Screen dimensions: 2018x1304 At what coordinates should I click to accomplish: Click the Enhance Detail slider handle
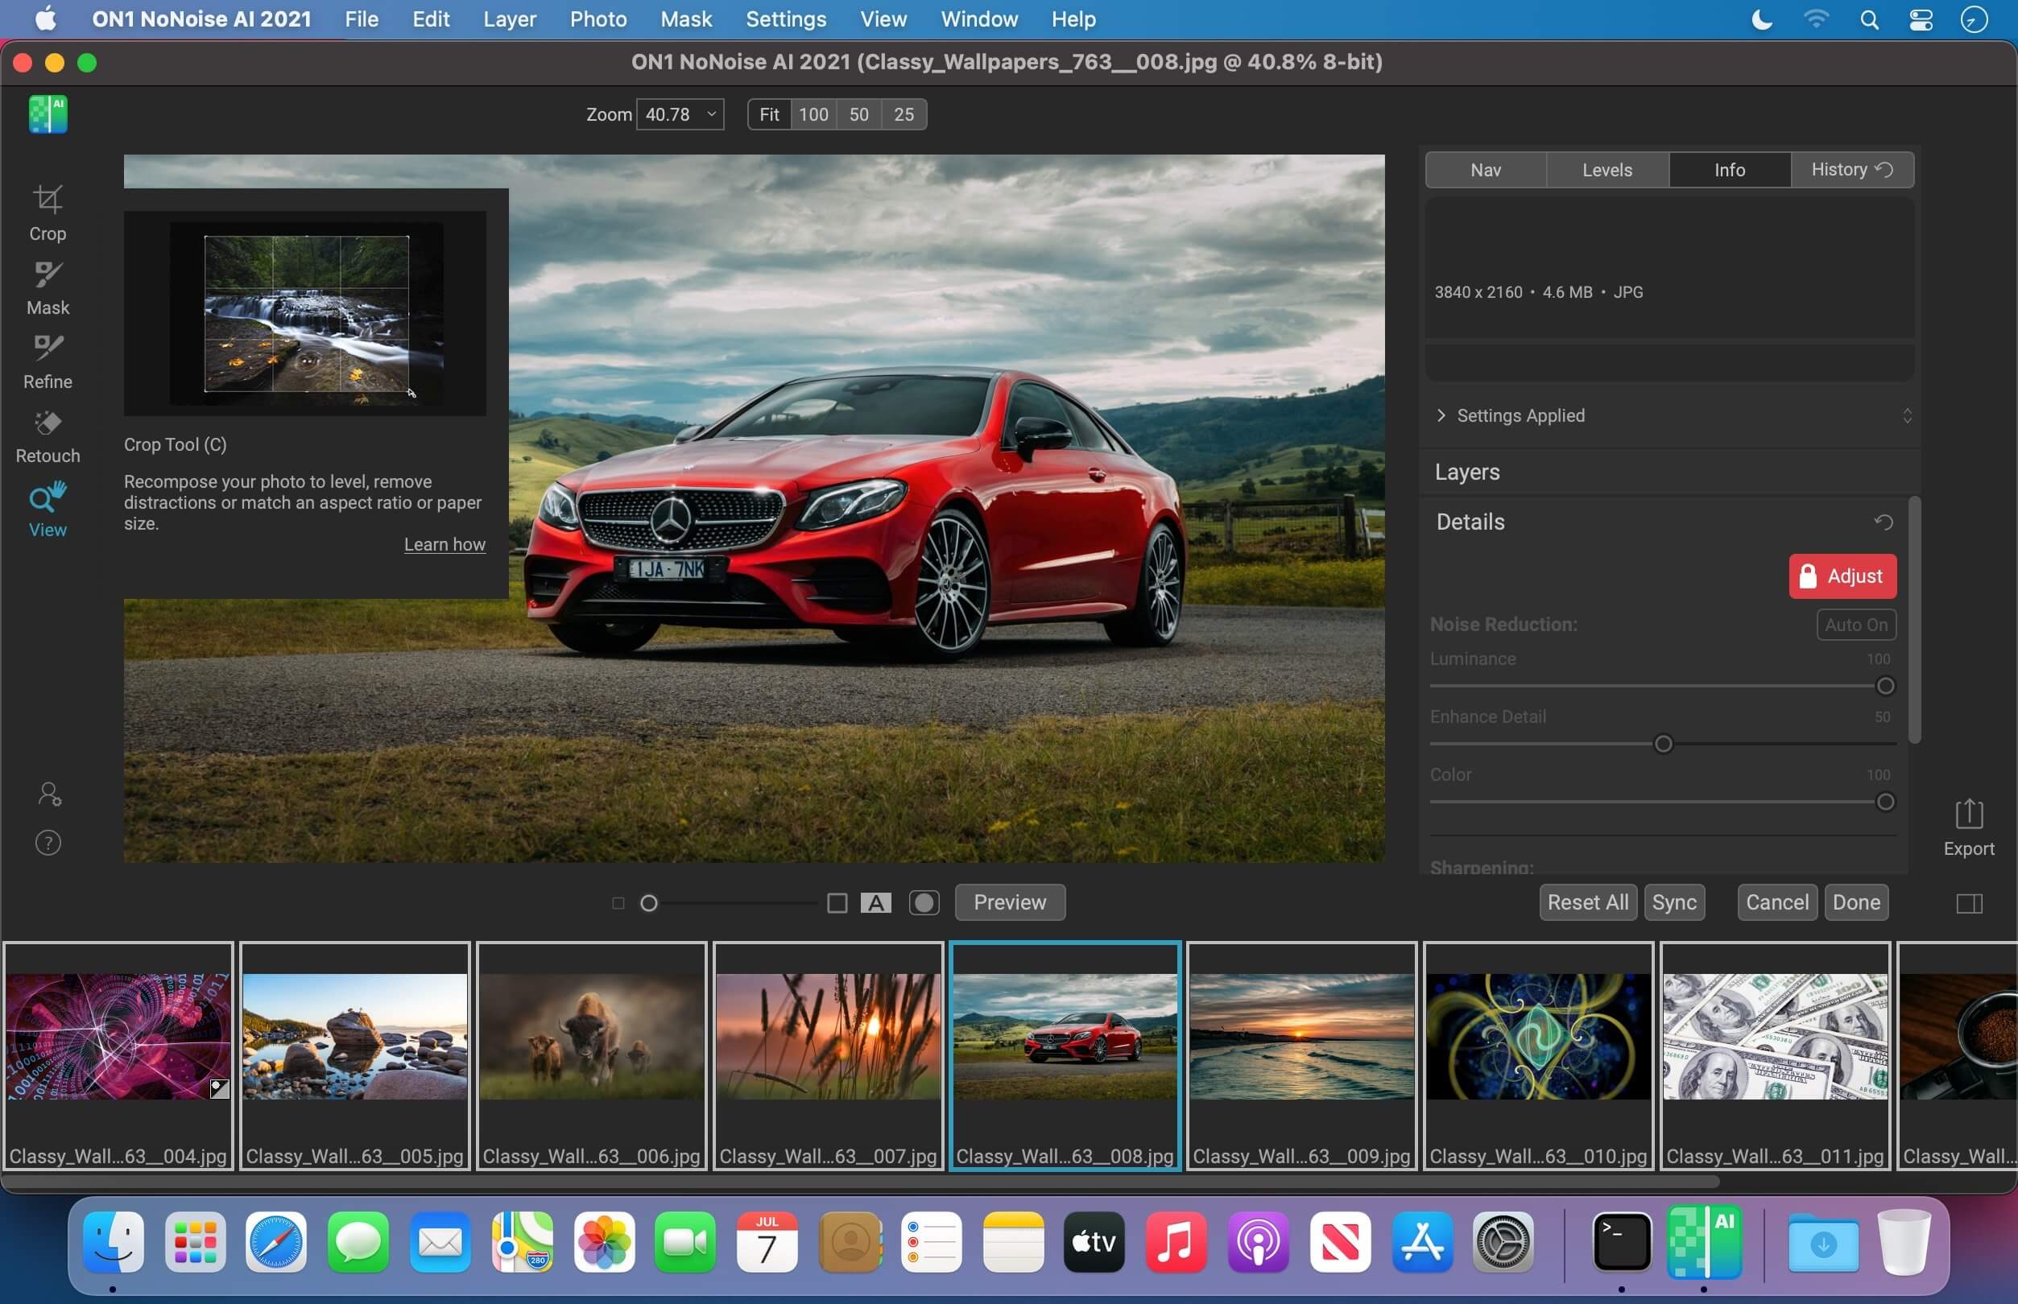pyautogui.click(x=1662, y=744)
